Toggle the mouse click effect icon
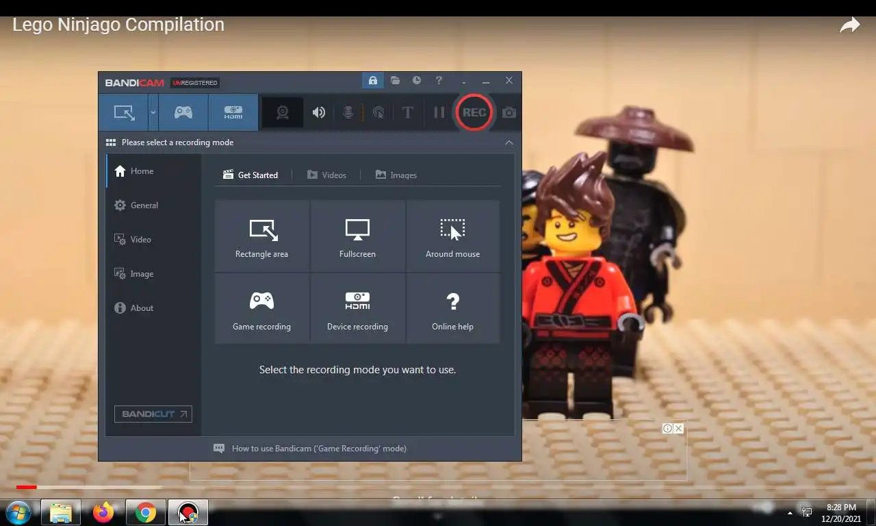Viewport: 876px width, 526px height. click(x=378, y=112)
